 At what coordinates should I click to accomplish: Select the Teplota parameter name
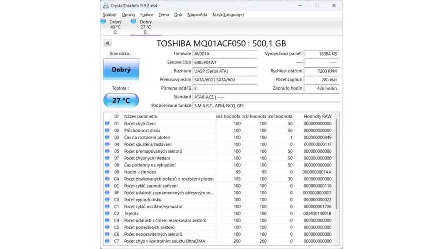pos(131,213)
